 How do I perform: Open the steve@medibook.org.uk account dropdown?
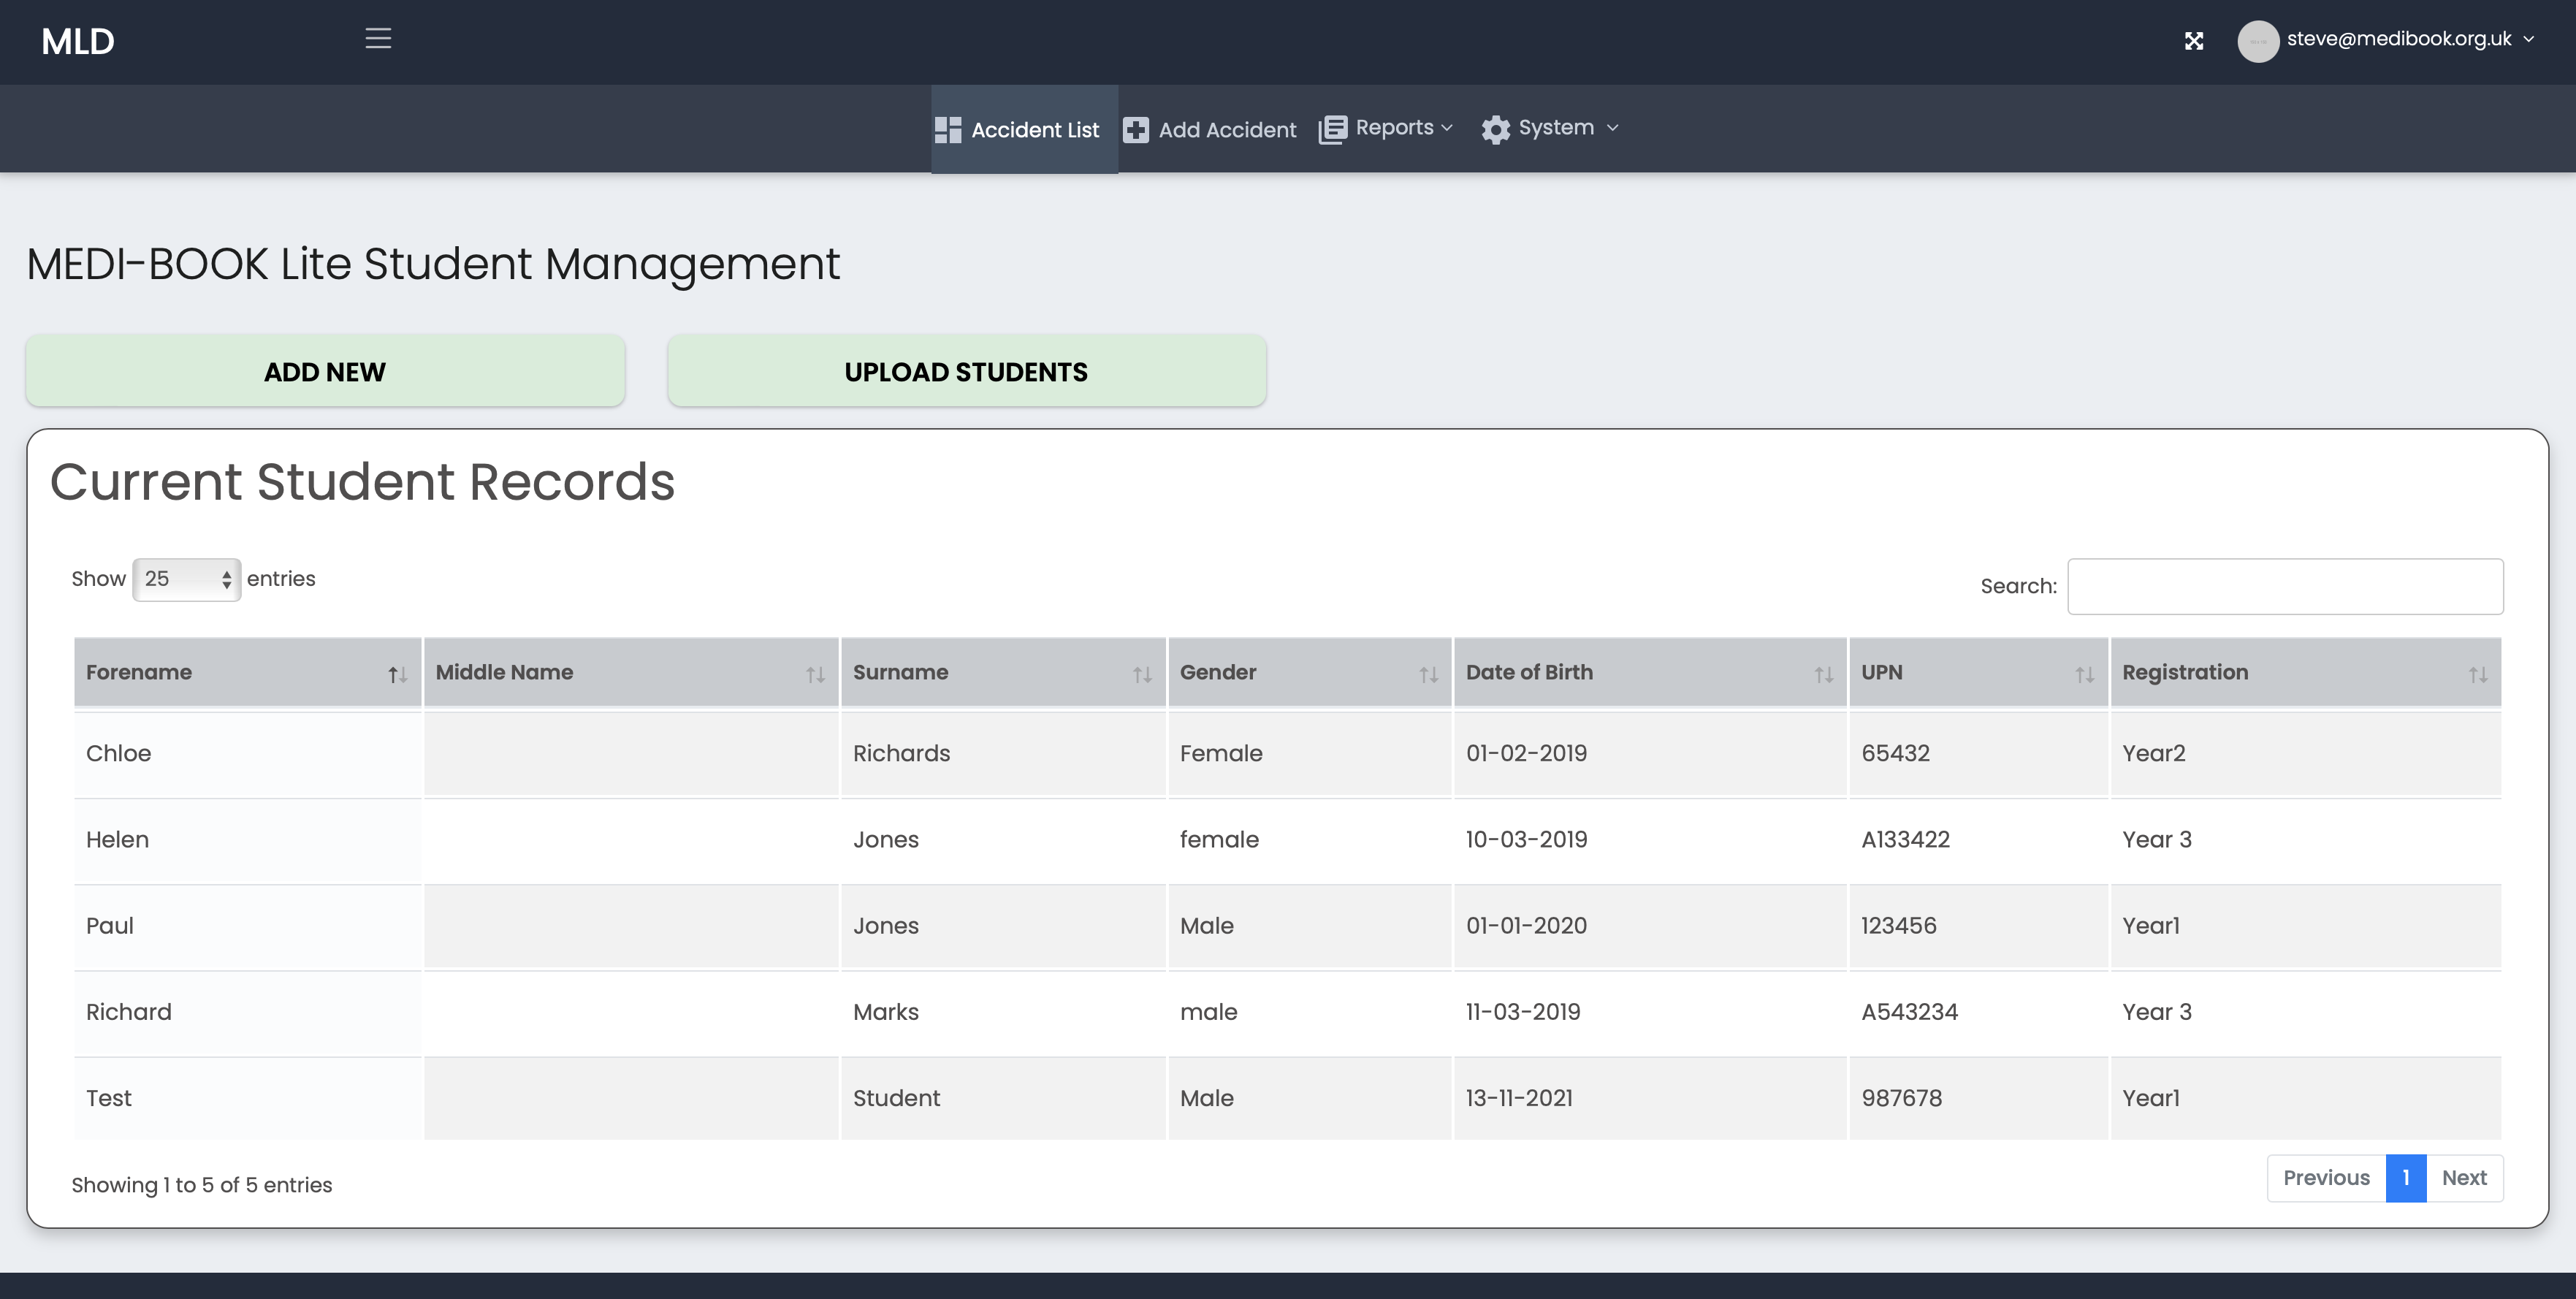[2410, 39]
